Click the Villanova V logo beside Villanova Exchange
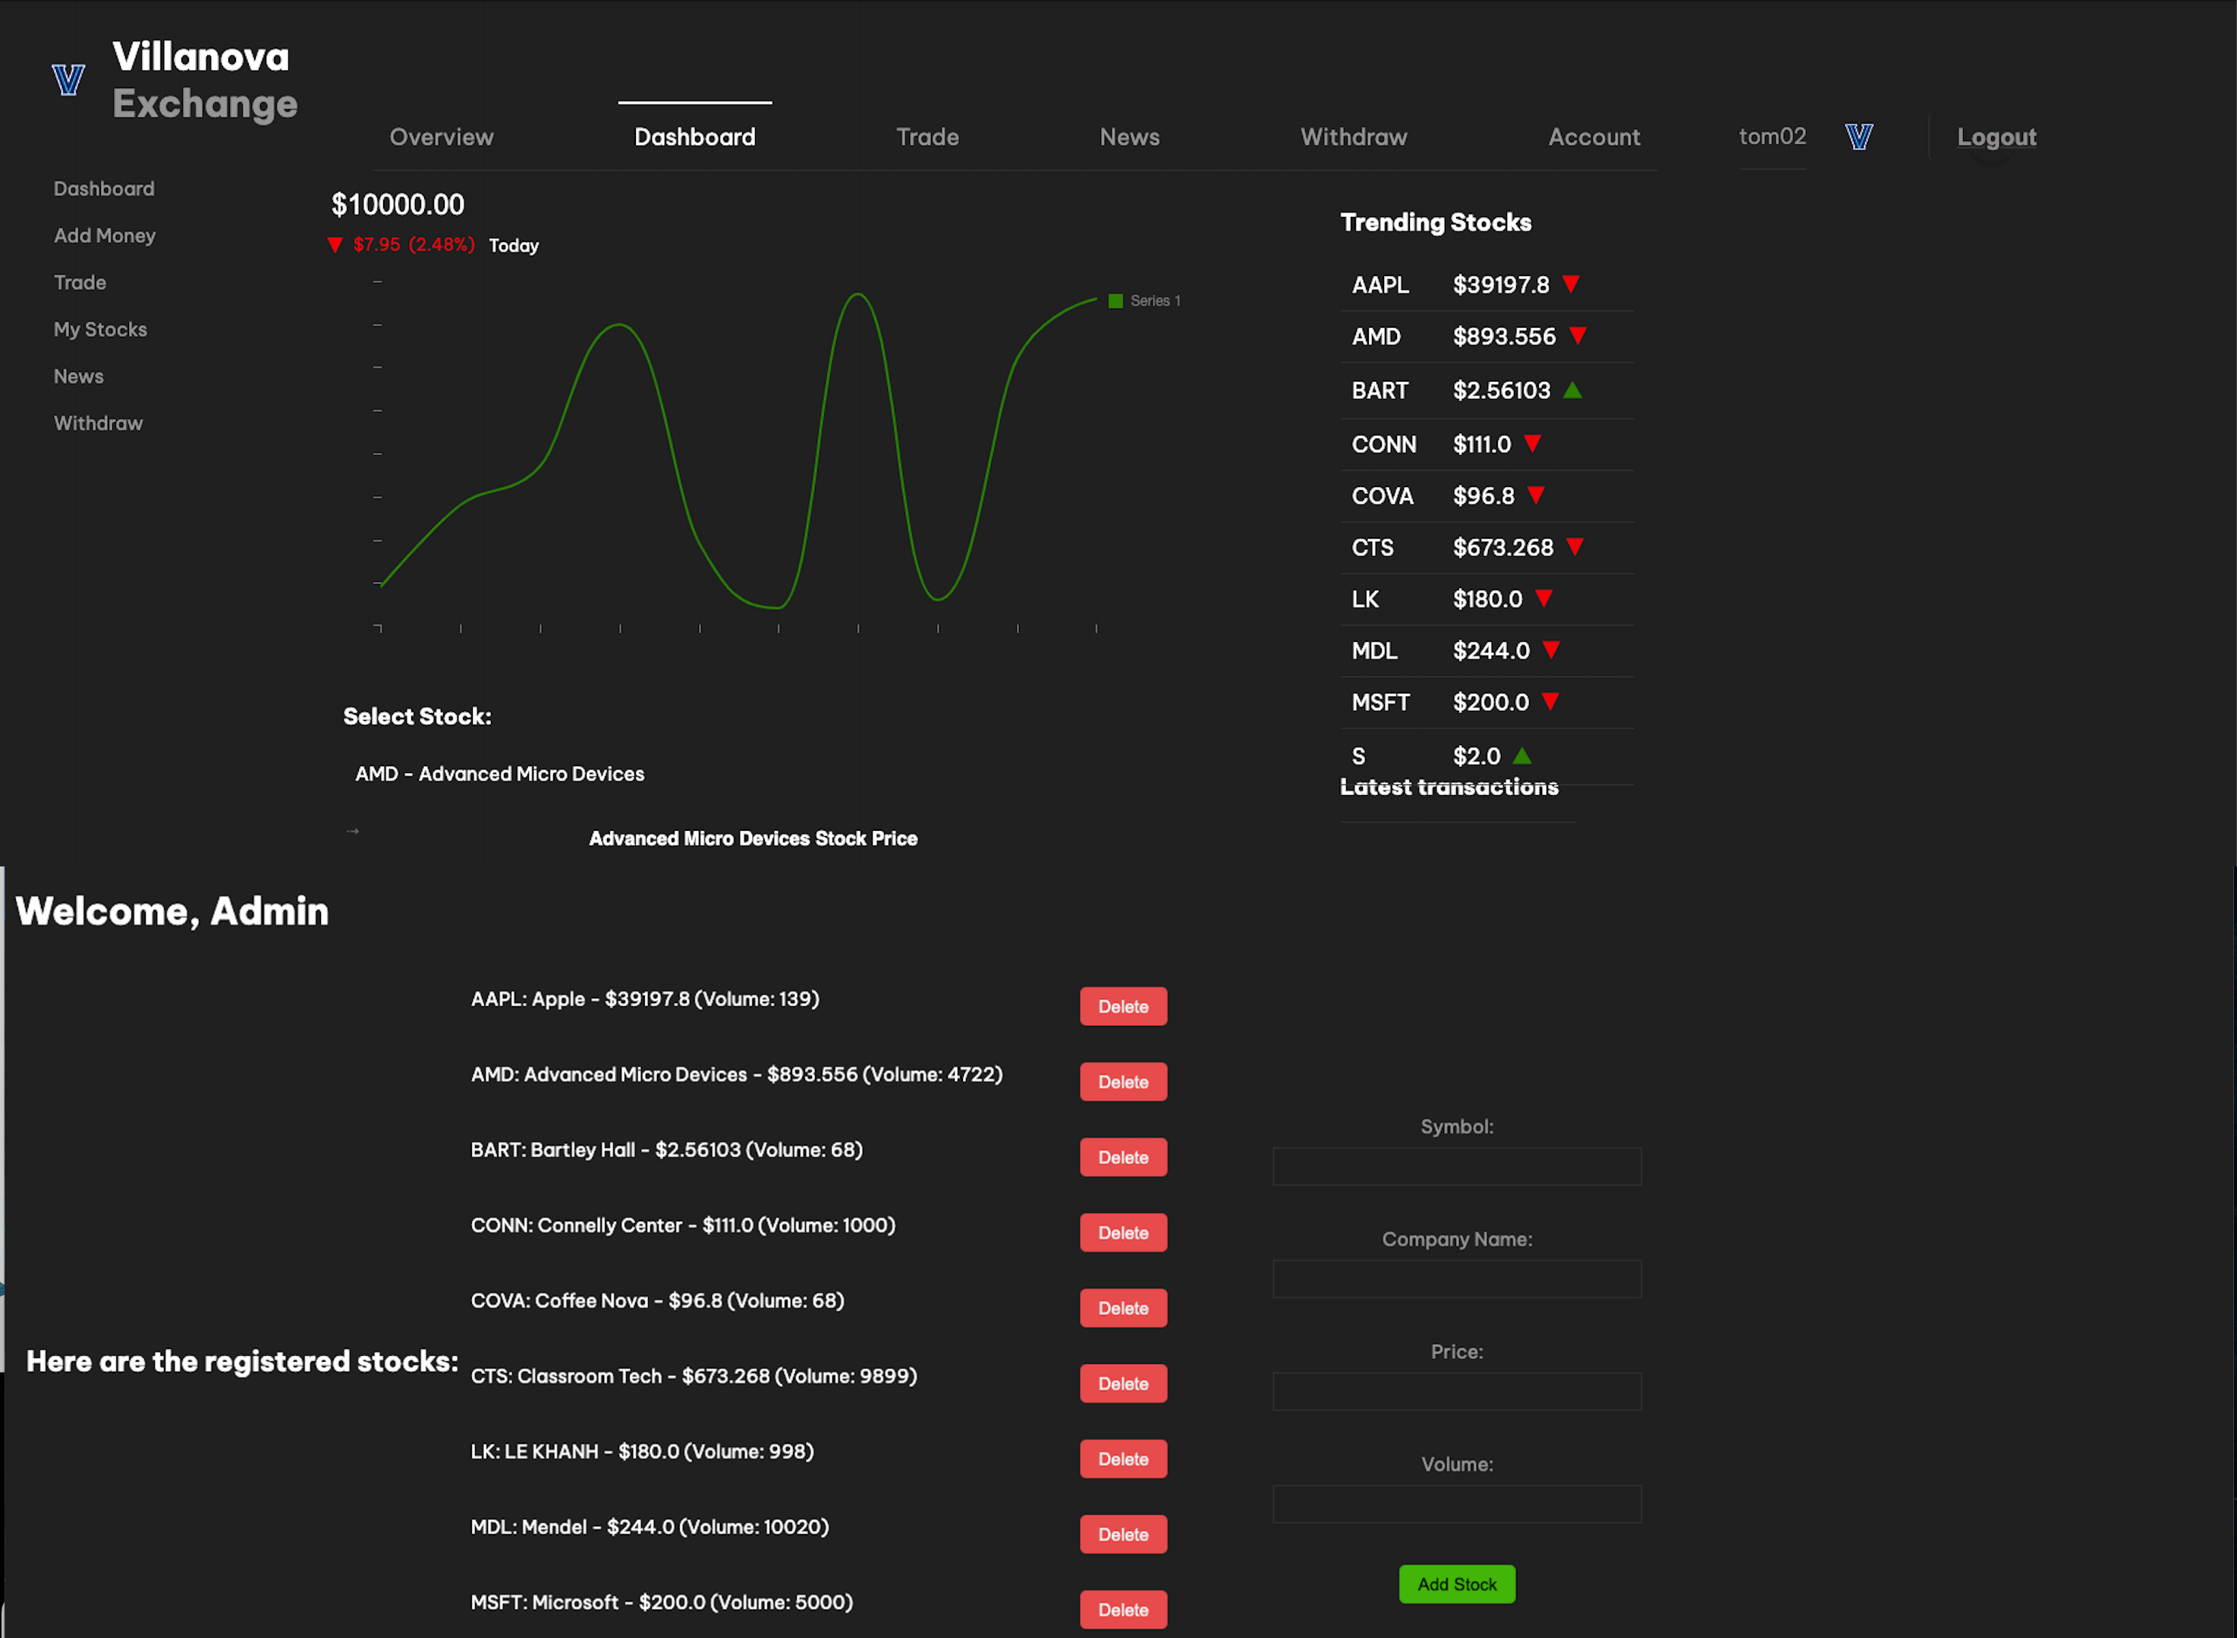 click(x=68, y=80)
